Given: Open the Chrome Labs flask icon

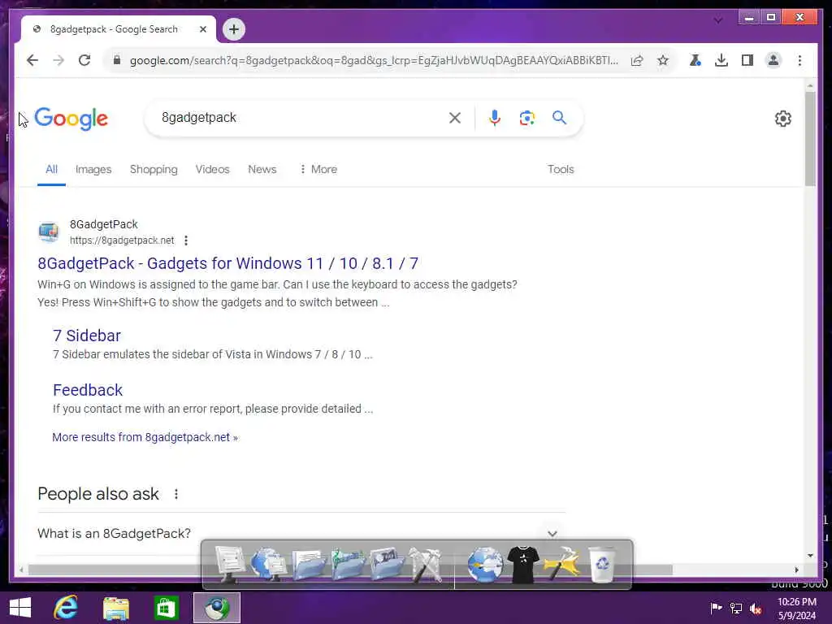Looking at the screenshot, I should tap(695, 60).
